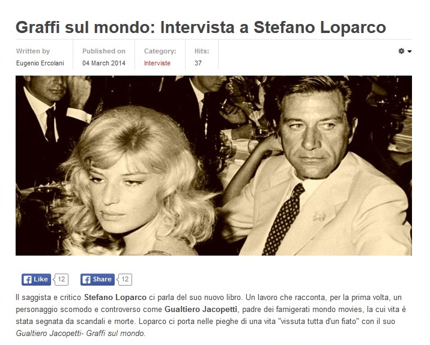Click the bold name Gualtiero Jacopetti in text
The width and height of the screenshot is (430, 345).
pos(201,310)
